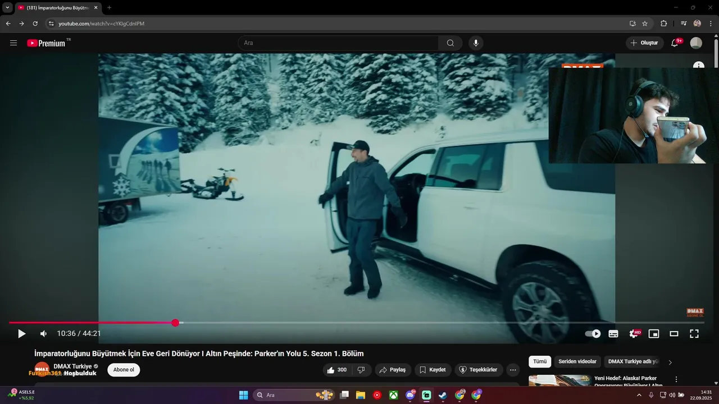Run search with the magnifier button
The image size is (719, 404).
click(x=450, y=43)
